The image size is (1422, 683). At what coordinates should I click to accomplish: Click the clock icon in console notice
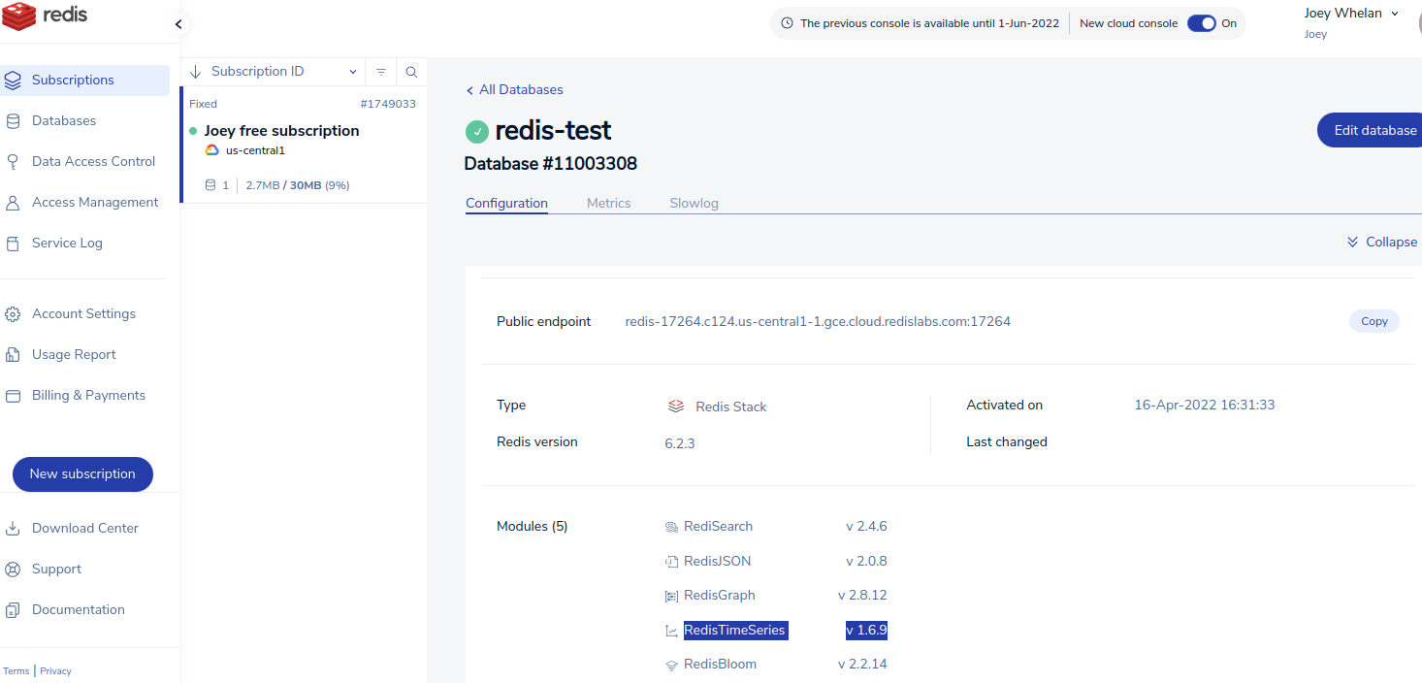click(788, 23)
